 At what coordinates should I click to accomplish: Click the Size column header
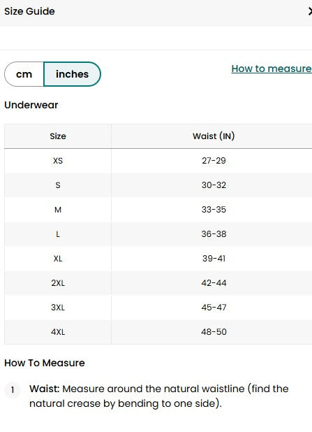[58, 136]
